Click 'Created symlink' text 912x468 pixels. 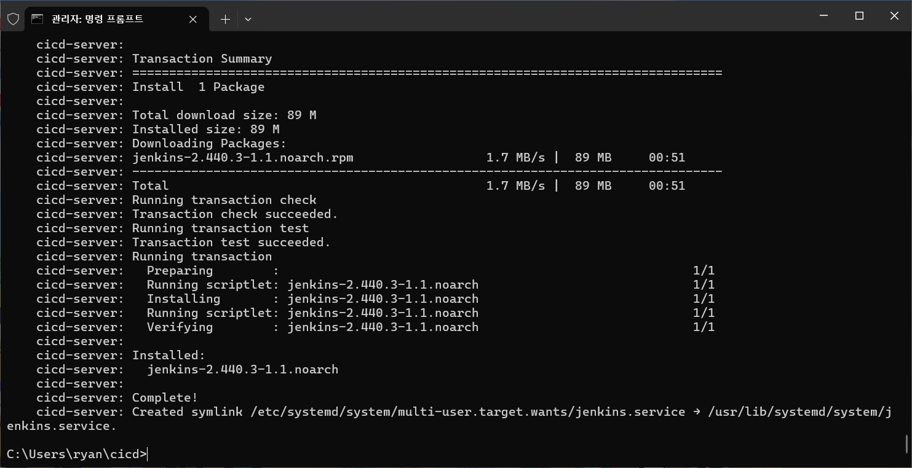[x=187, y=412]
